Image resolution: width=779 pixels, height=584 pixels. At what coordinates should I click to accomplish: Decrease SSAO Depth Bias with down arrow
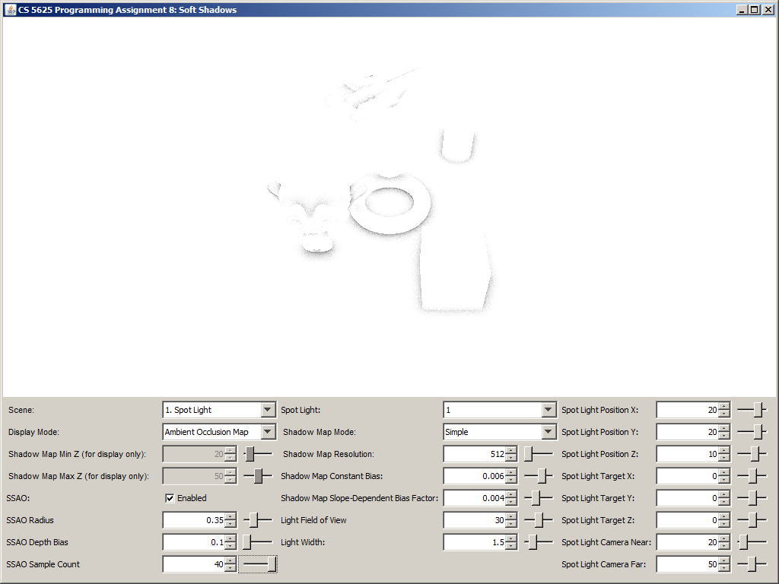point(231,546)
